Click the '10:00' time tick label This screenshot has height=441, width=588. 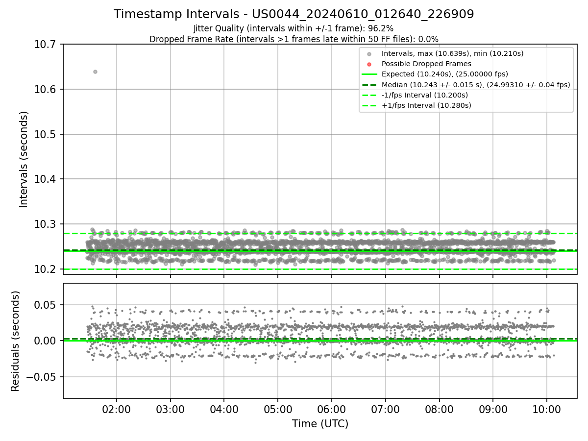[547, 409]
